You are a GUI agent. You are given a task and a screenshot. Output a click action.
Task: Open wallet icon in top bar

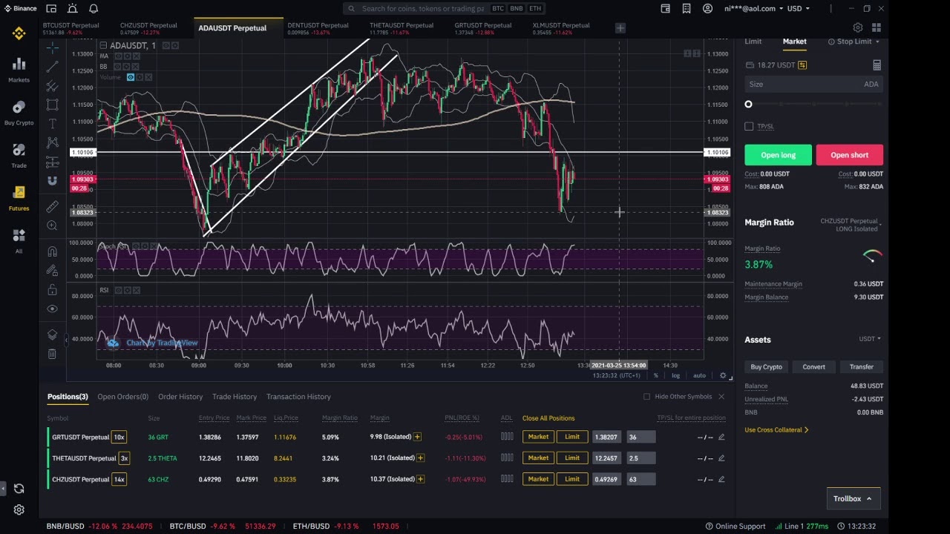[x=666, y=8]
